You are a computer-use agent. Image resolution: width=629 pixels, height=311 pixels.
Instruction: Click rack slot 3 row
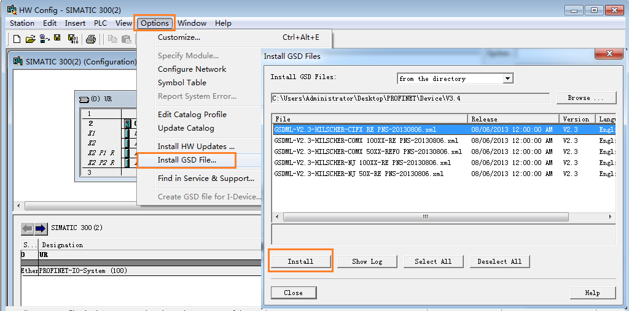tap(108, 172)
